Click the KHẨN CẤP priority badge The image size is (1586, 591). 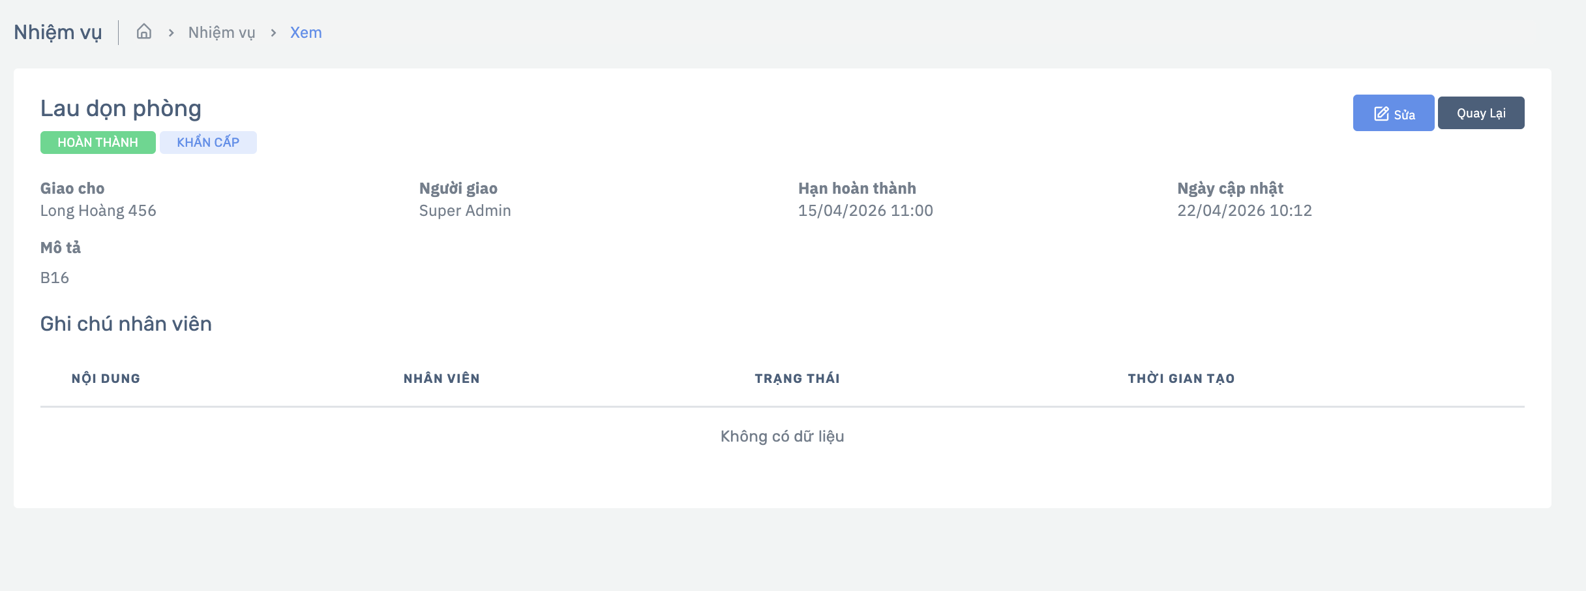pyautogui.click(x=208, y=142)
